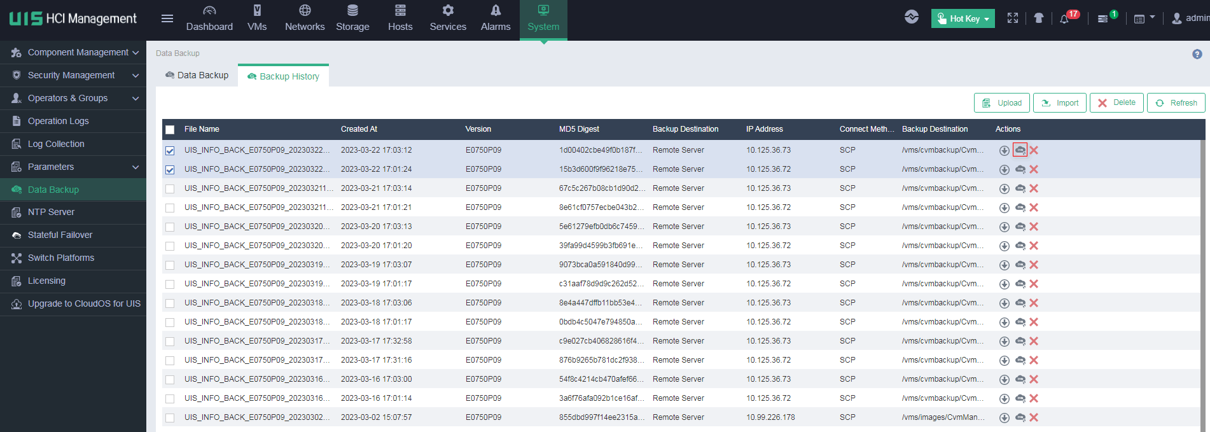Go to Dashboard in the top navigation
1210x432 pixels.
pos(209,19)
